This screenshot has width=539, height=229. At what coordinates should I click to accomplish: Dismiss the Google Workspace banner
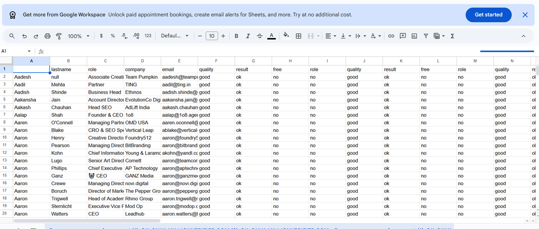point(525,15)
